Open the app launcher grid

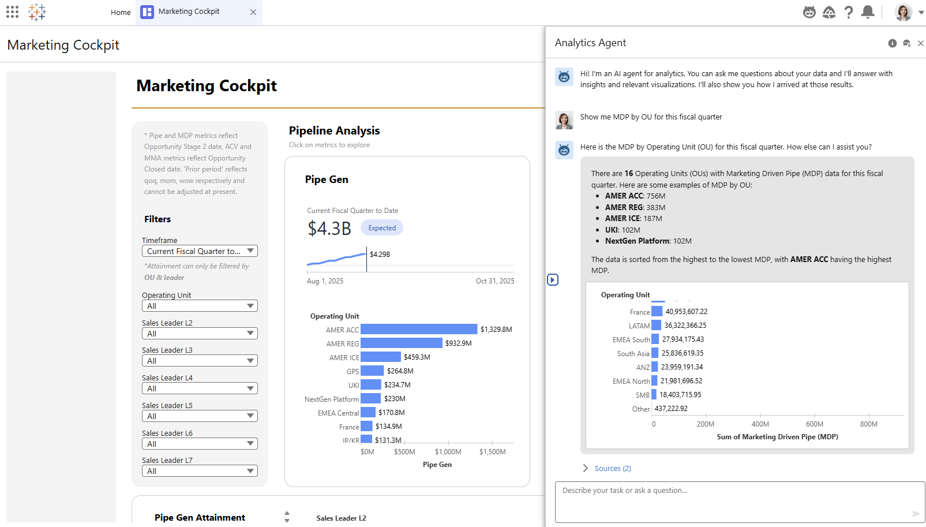click(x=12, y=12)
